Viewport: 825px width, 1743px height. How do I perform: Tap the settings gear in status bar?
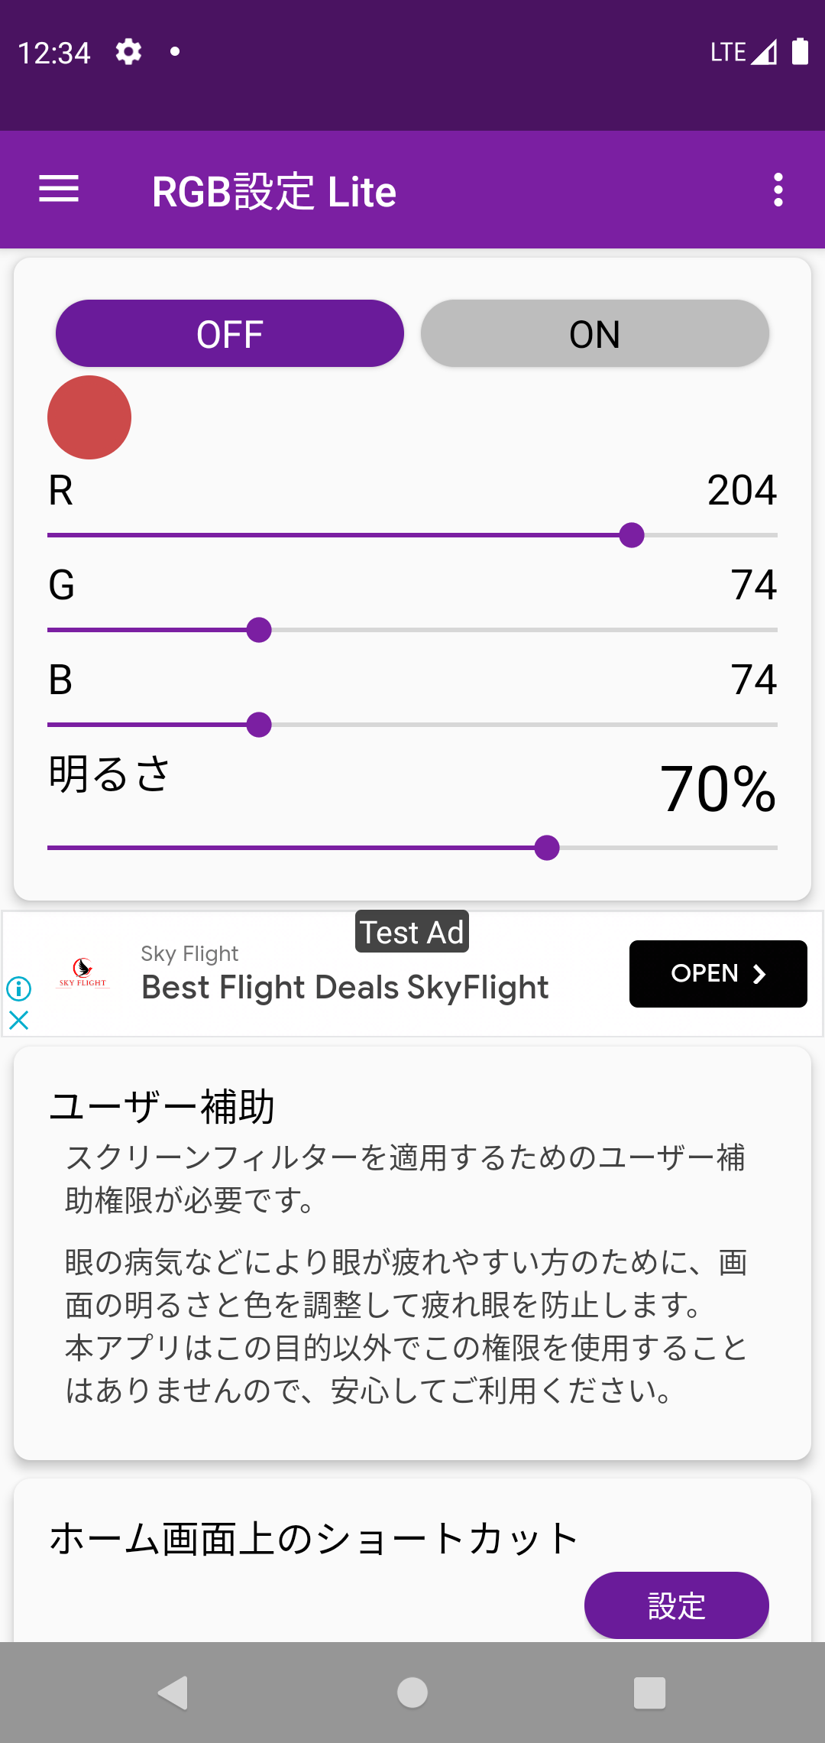(x=128, y=52)
